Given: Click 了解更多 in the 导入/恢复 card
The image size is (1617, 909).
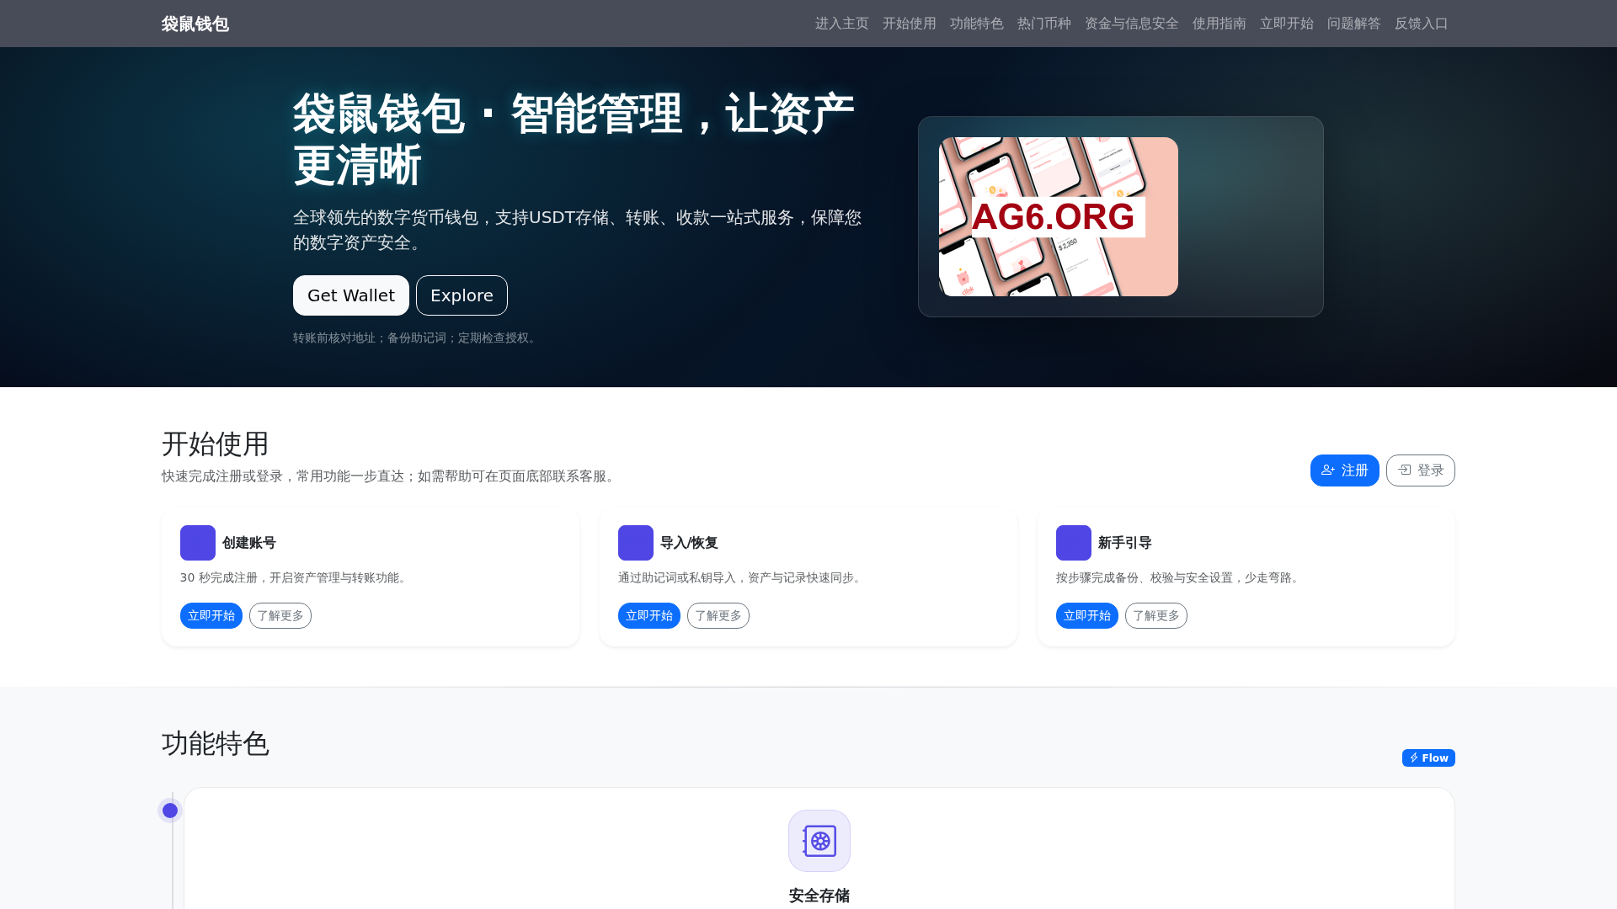Looking at the screenshot, I should click(718, 615).
